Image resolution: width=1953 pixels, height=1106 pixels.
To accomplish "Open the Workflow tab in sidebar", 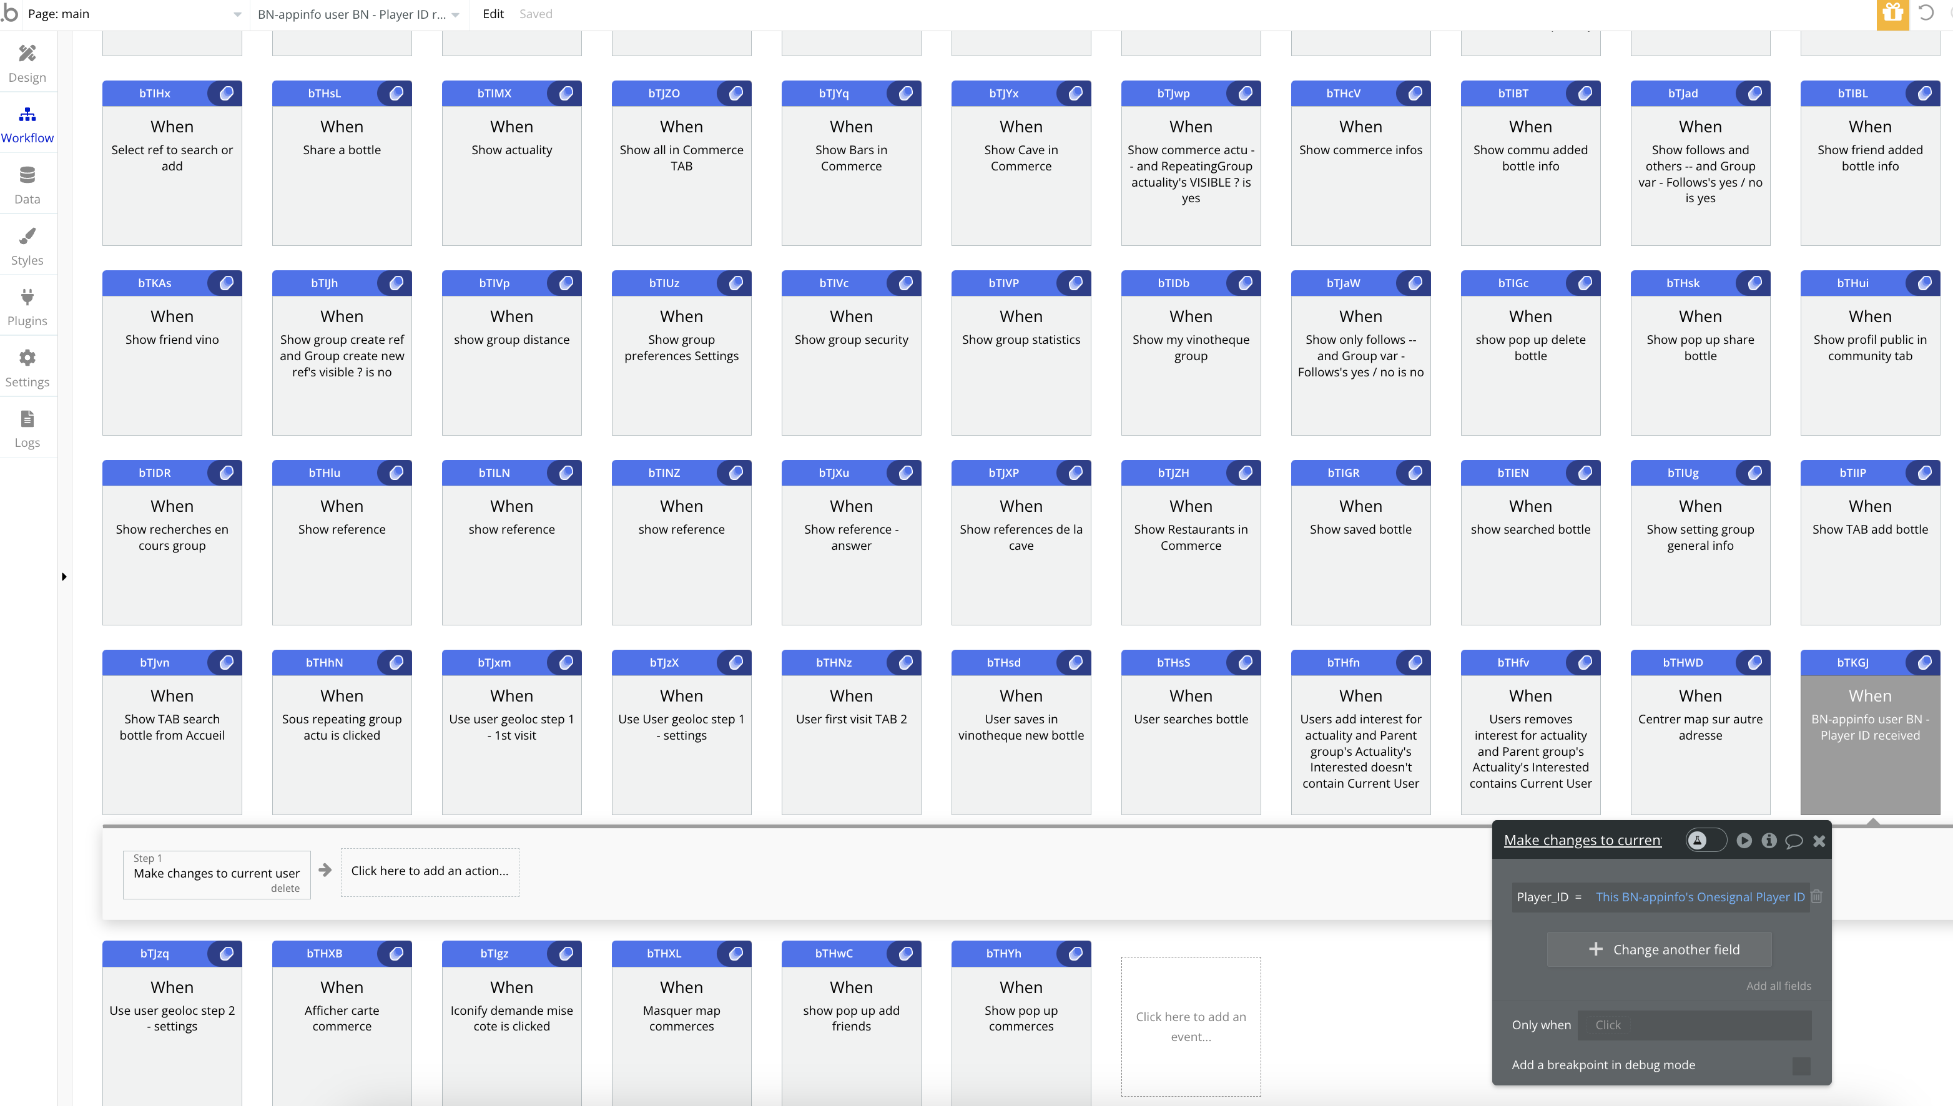I will pyautogui.click(x=27, y=125).
